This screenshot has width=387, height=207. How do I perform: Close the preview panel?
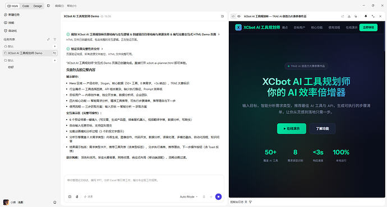point(380,16)
